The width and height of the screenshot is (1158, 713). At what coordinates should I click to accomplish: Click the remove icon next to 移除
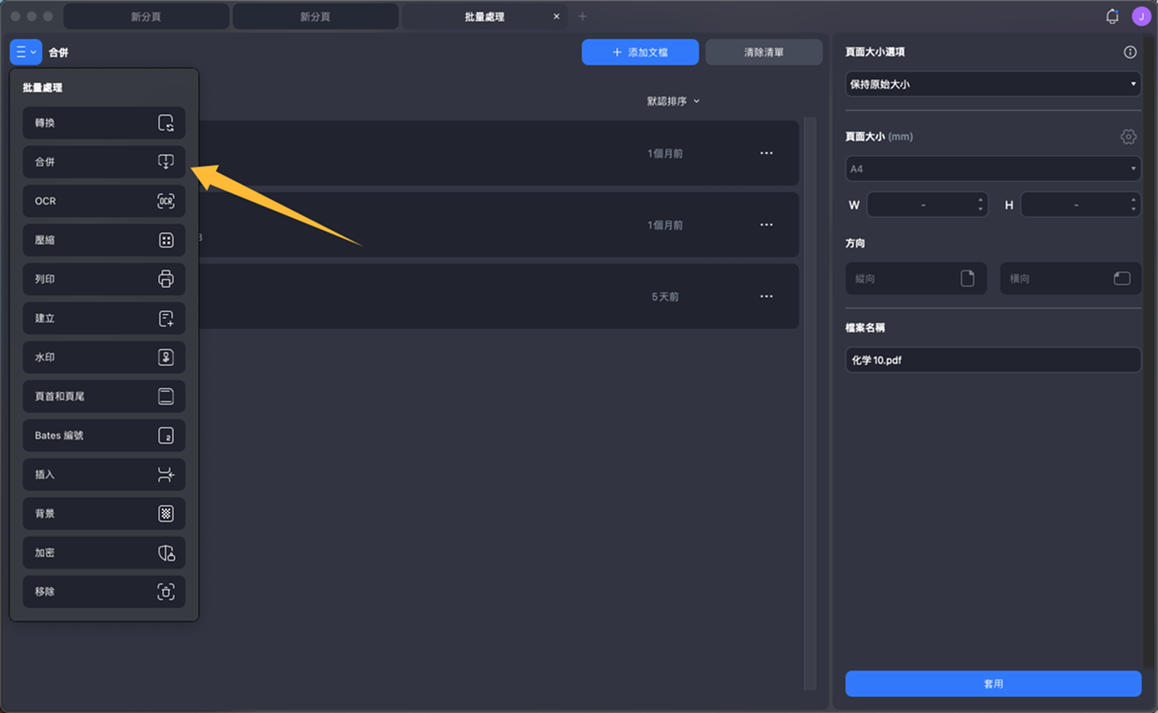point(166,592)
